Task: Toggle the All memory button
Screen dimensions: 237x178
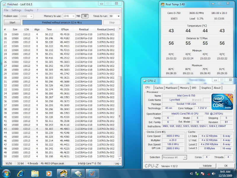Action: coord(85,16)
